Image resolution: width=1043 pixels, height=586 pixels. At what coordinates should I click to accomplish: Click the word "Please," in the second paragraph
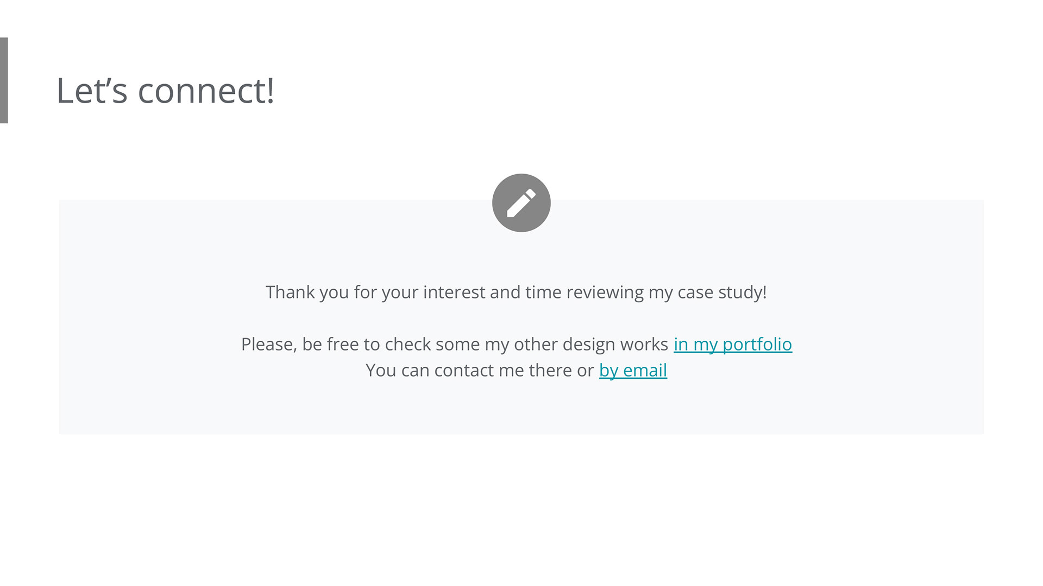click(x=269, y=345)
